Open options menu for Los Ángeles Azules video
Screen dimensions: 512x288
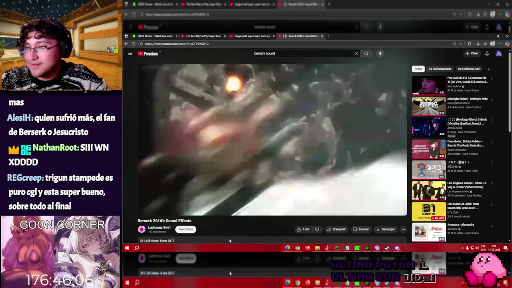[492, 184]
